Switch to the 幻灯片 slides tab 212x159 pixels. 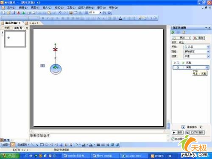coord(18,28)
